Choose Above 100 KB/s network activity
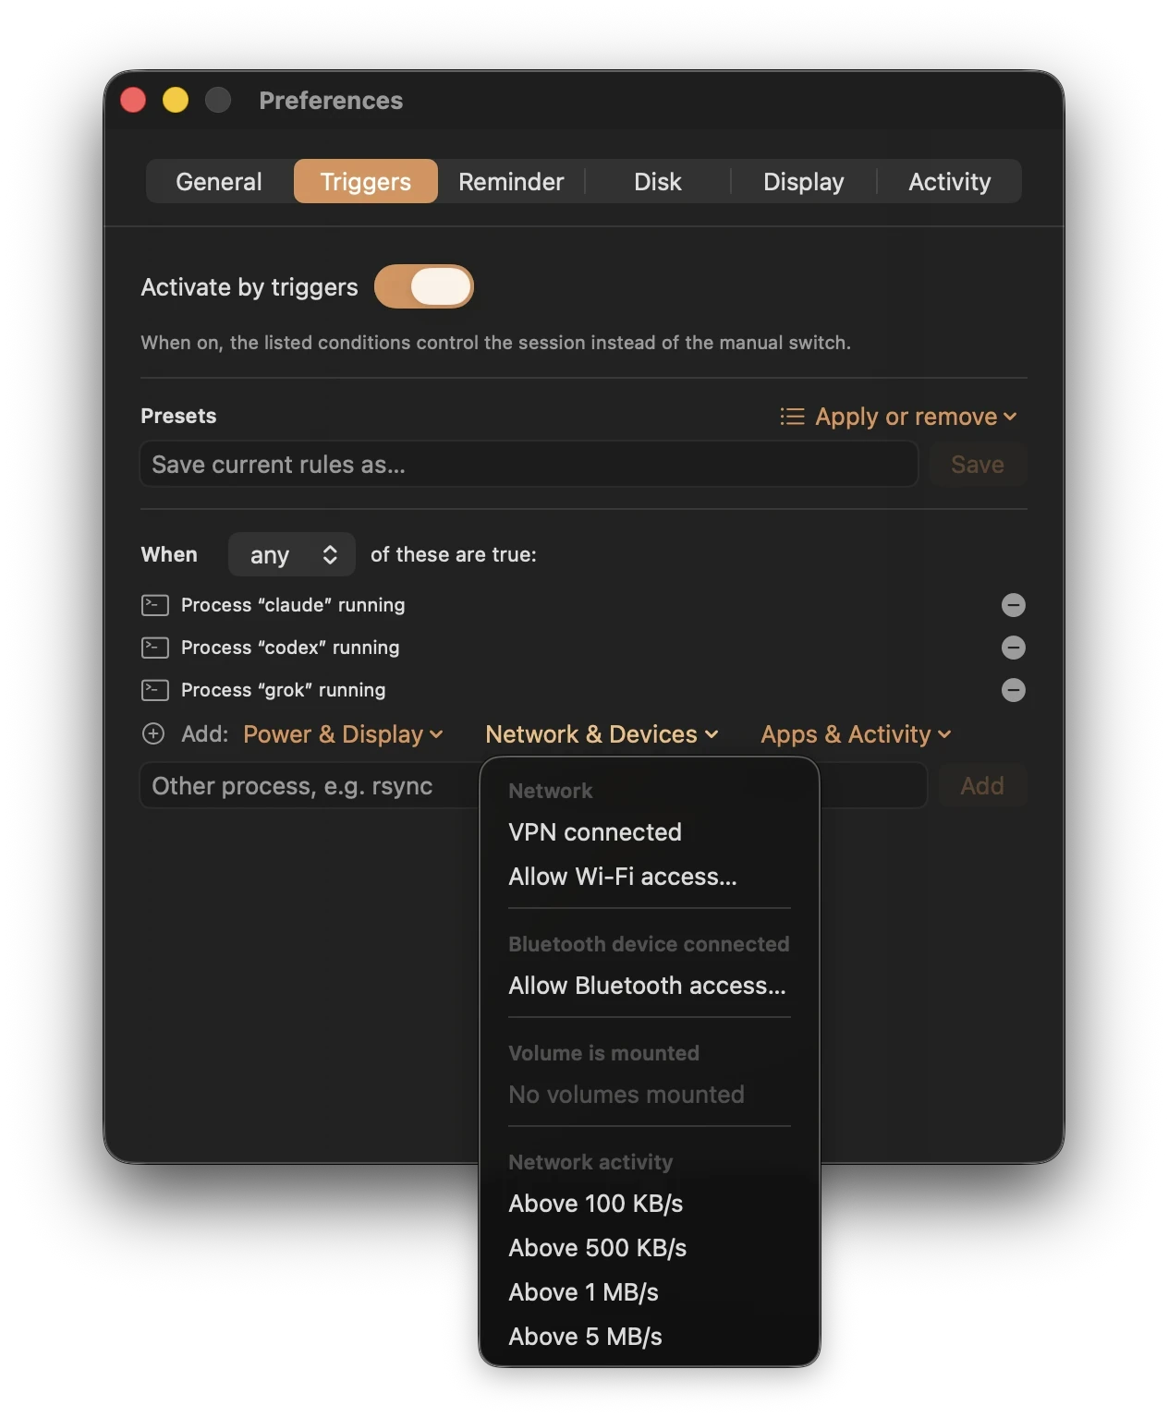Image resolution: width=1168 pixels, height=1417 pixels. click(650, 1204)
